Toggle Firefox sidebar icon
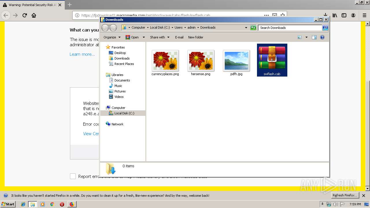This screenshot has width=370, height=208. 344,15
